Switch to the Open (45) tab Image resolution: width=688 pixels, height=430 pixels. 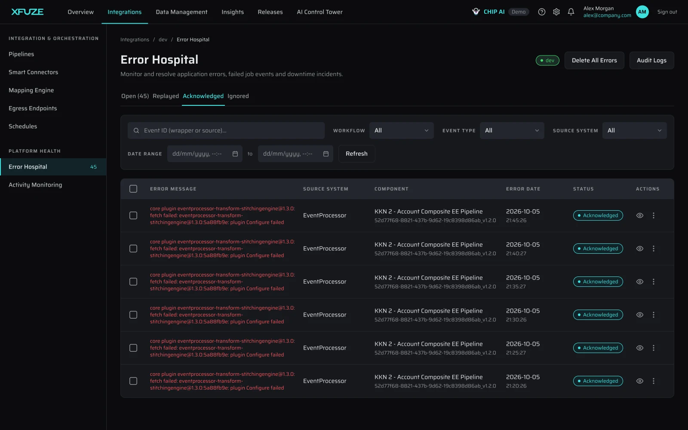[135, 96]
